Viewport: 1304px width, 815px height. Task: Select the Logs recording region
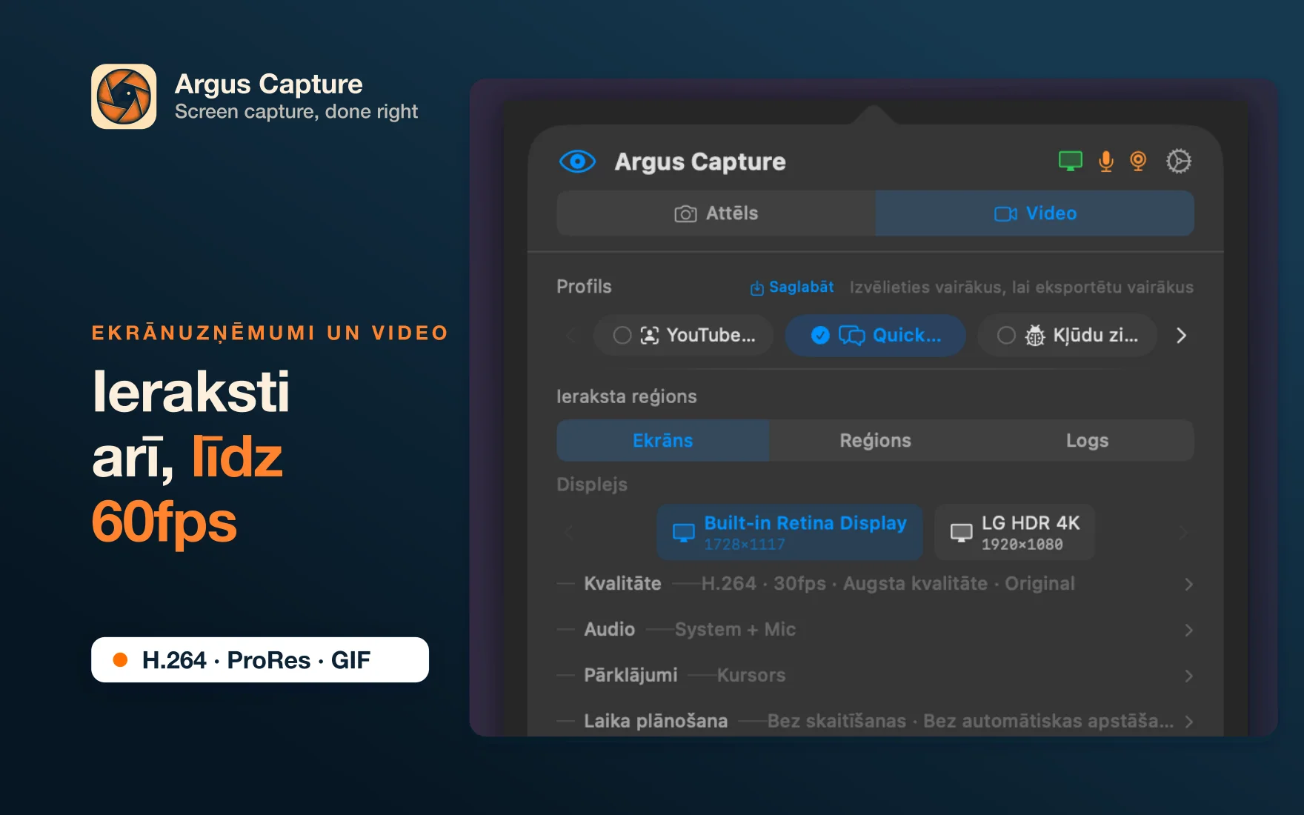tap(1087, 440)
